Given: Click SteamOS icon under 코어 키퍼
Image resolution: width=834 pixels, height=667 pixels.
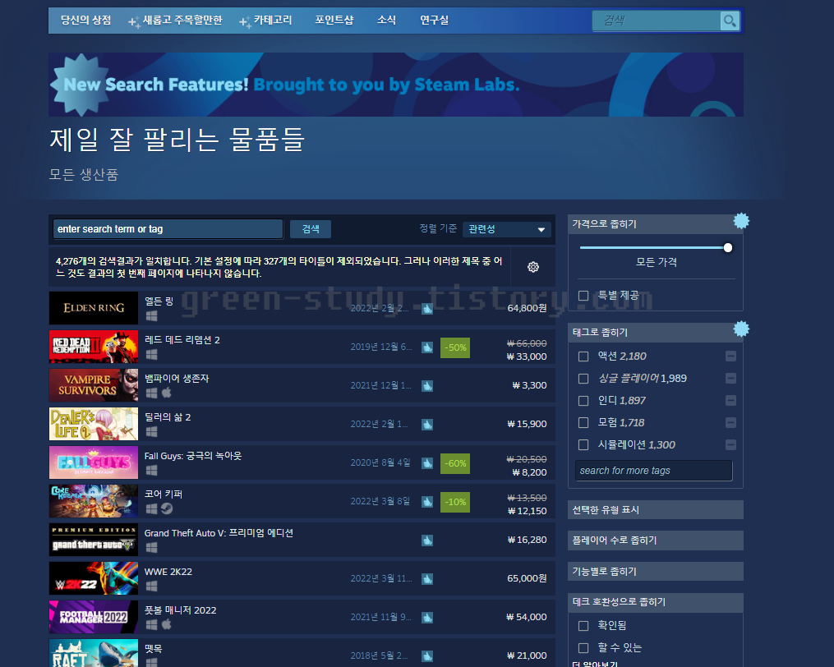Looking at the screenshot, I should tap(167, 508).
